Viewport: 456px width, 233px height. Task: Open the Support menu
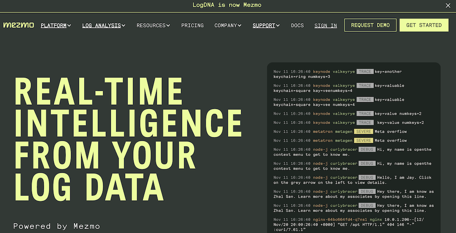tap(264, 26)
